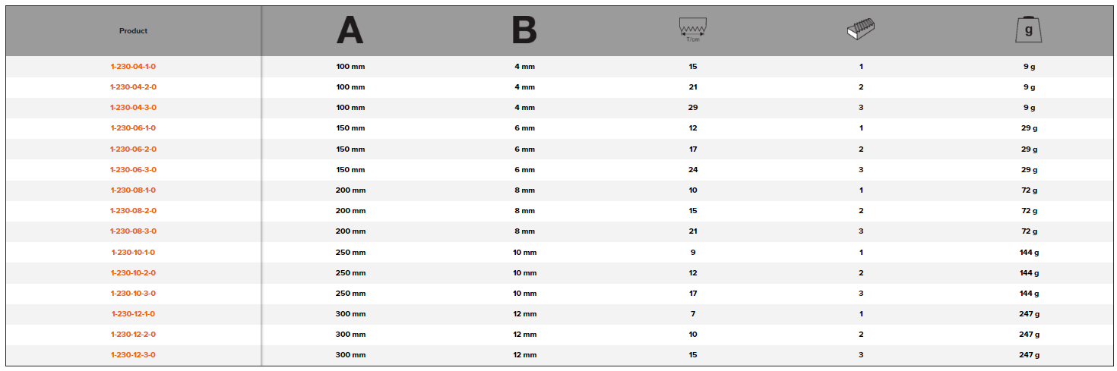
Task: Click product code 1-230-10-3-0
Action: [133, 294]
